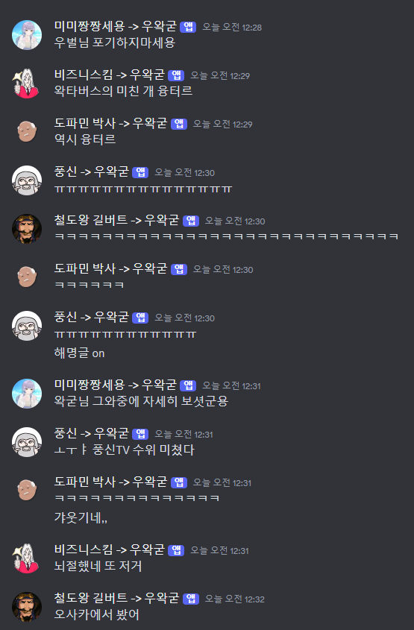This screenshot has width=414, height=630.
Task: Click 철도왕 길버트's avatar at 12:30
Action: tap(27, 229)
